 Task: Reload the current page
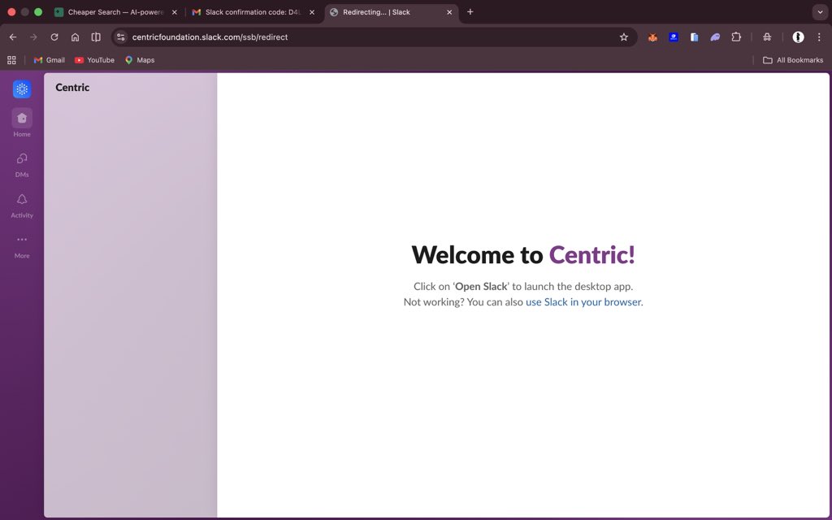tap(54, 37)
